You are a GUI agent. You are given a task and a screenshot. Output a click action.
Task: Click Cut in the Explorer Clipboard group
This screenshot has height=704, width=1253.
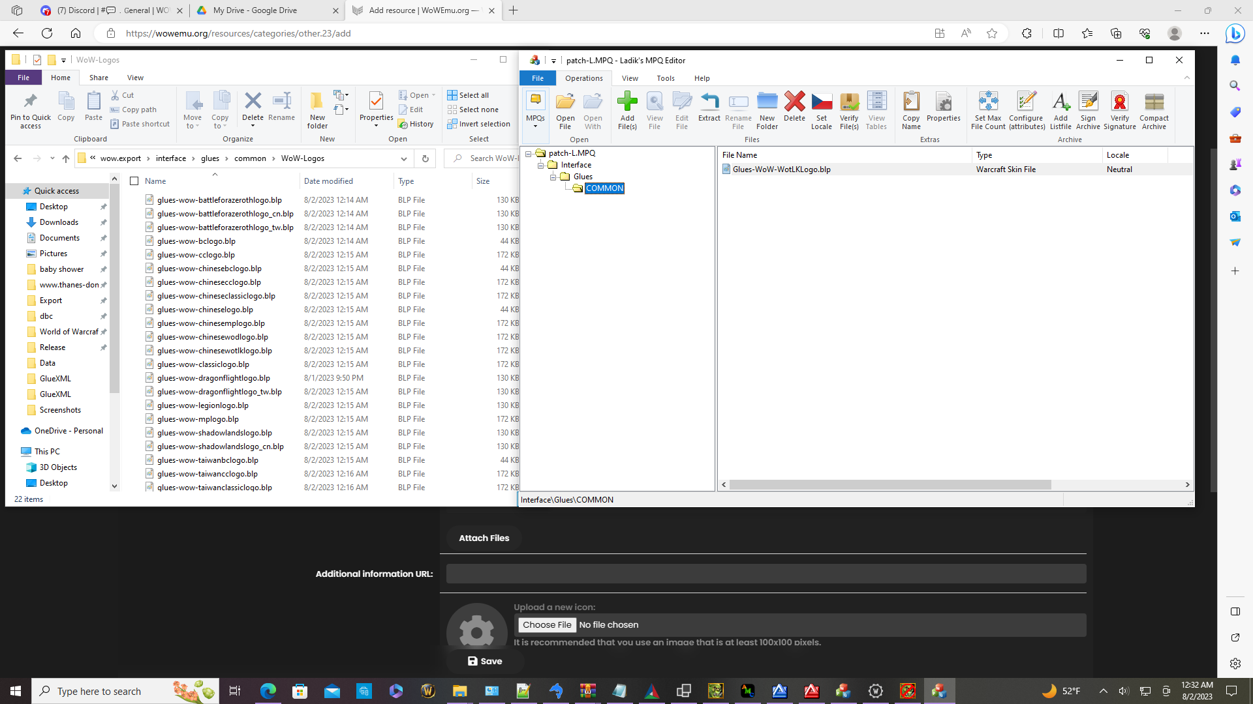point(122,95)
